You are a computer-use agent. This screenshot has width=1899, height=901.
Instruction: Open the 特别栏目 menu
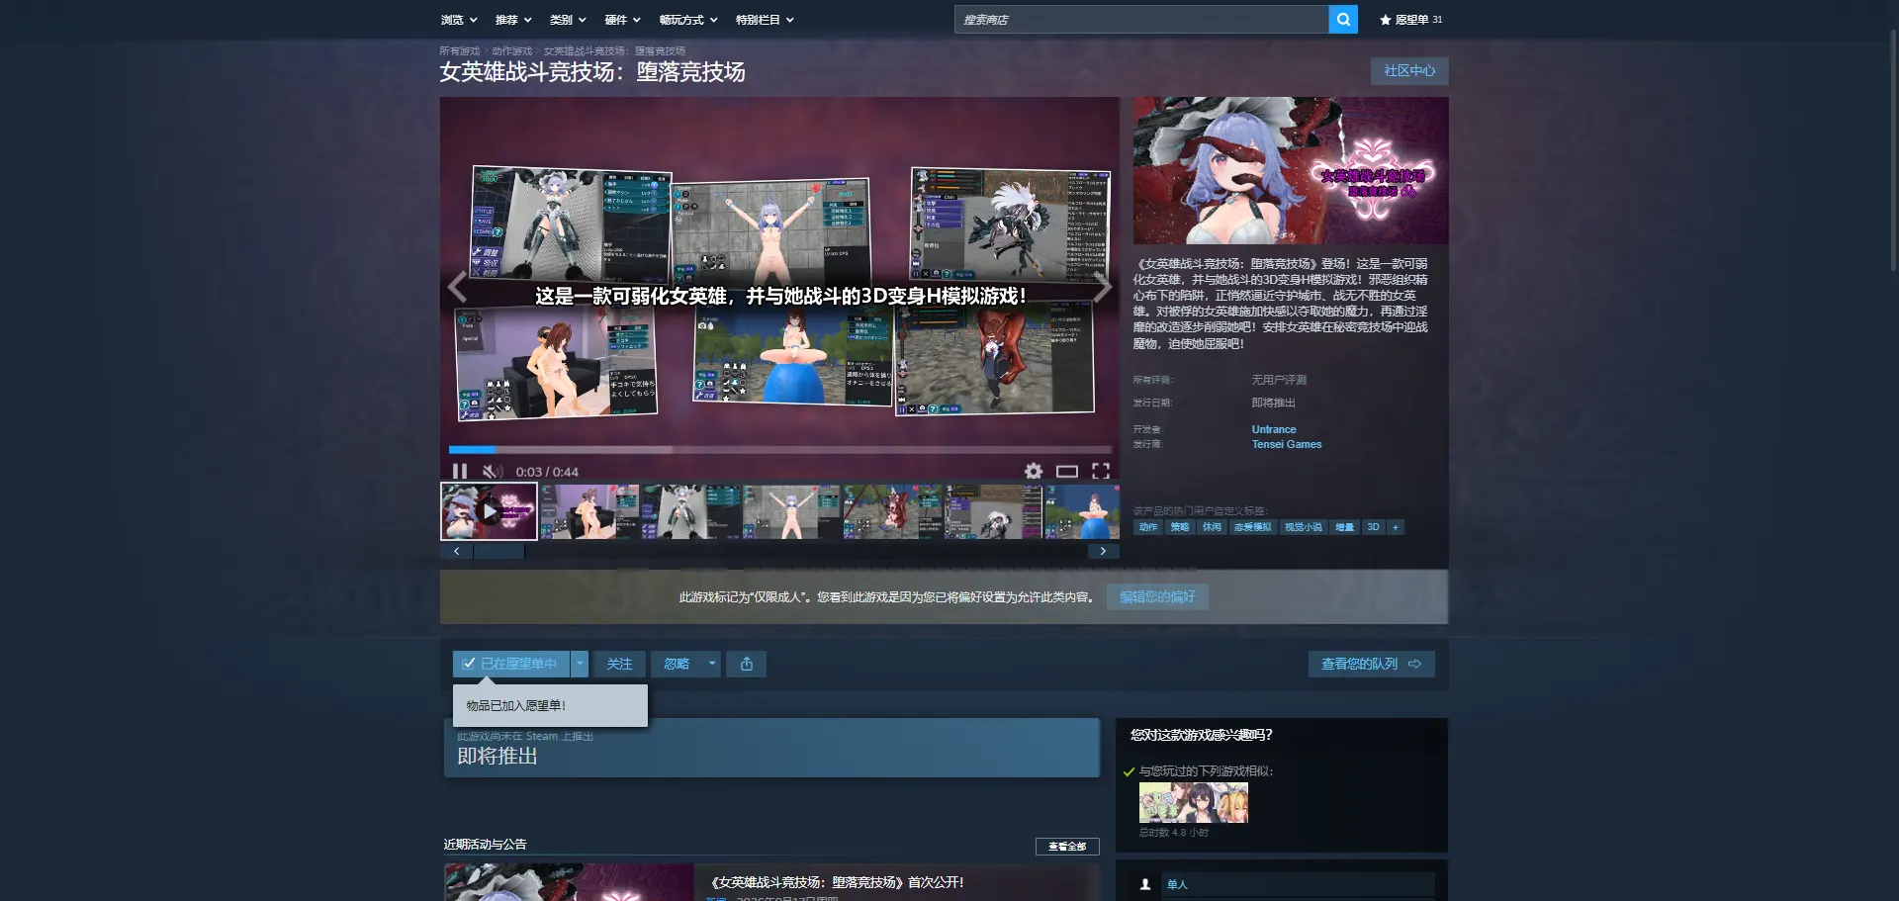point(765,20)
